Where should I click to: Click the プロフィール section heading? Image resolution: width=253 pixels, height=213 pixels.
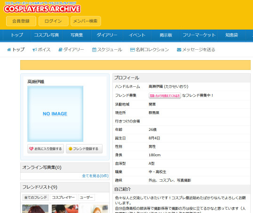(x=127, y=78)
